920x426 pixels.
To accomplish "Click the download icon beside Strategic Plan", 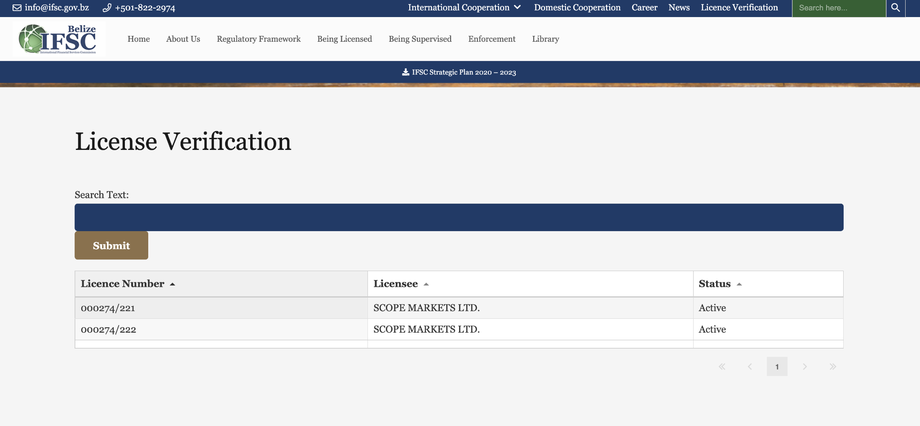I will pyautogui.click(x=406, y=72).
